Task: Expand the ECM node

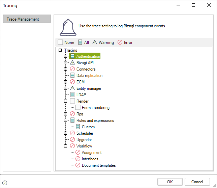Action: pyautogui.click(x=65, y=82)
